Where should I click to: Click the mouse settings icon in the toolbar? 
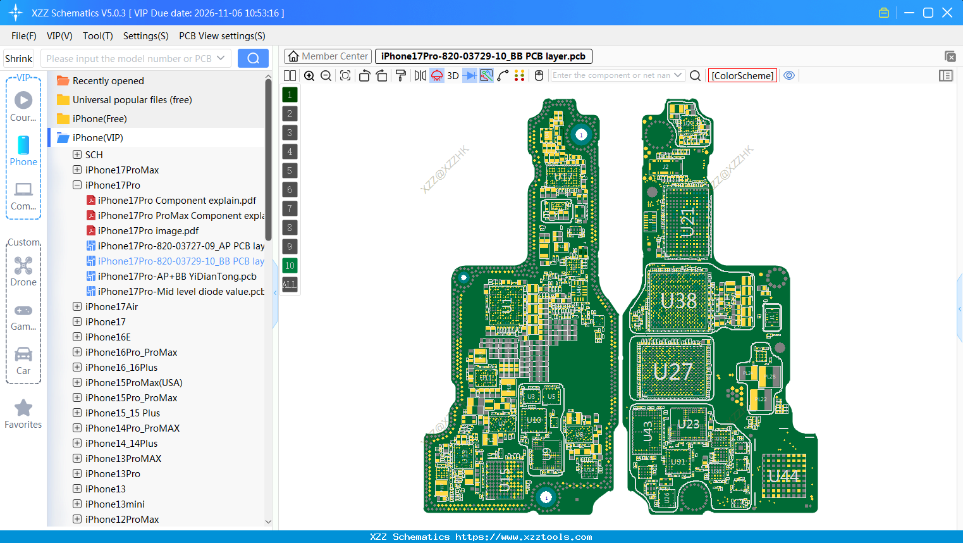538,75
